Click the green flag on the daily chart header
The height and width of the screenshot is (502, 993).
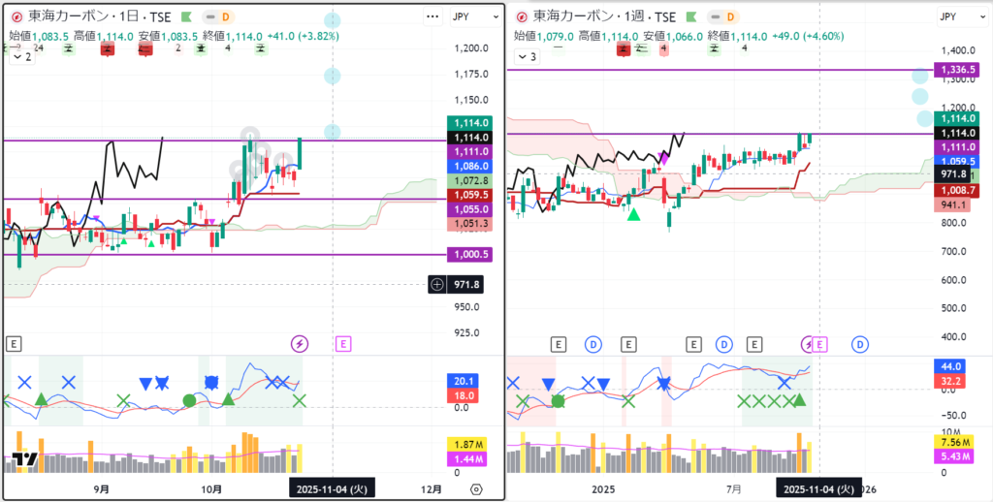pos(203,16)
